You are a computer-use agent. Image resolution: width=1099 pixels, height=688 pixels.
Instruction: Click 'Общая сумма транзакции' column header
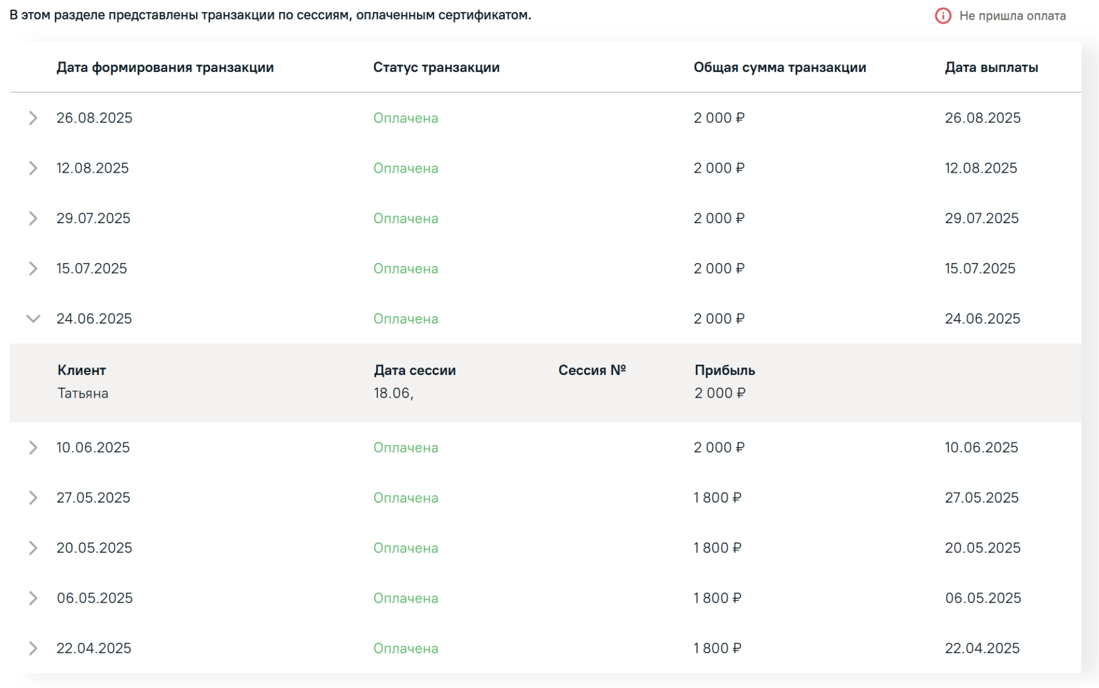[x=779, y=67]
